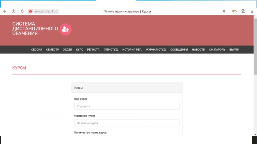Click the battery saver icon
Screen dimensions: 257x144
[x=235, y=11]
